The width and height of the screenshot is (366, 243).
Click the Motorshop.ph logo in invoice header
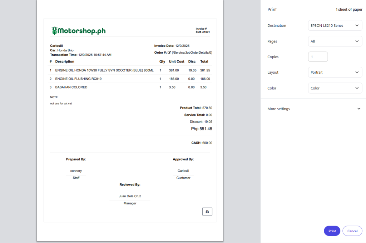click(79, 31)
